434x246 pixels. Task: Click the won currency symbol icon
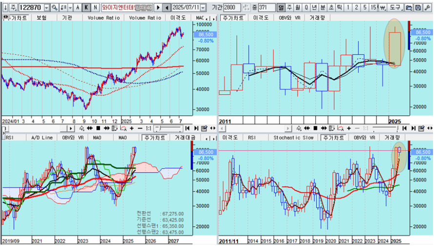[383, 8]
